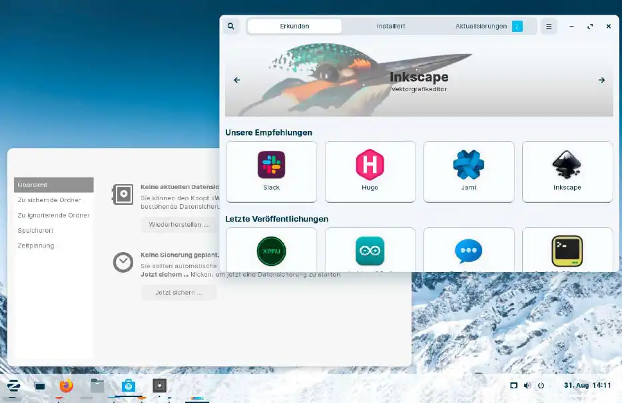Open the xemu app card
622x403 pixels.
271,250
